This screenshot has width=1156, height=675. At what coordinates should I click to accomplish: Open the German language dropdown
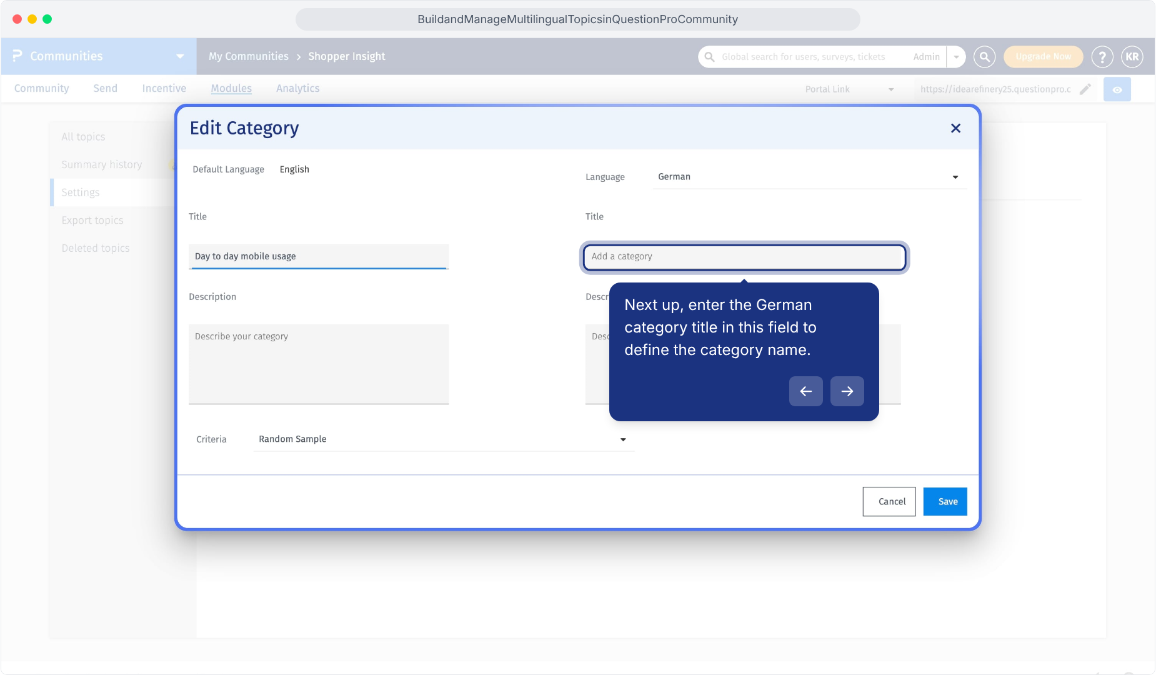pos(810,177)
